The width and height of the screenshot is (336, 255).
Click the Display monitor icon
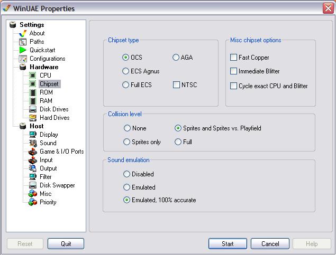33,135
